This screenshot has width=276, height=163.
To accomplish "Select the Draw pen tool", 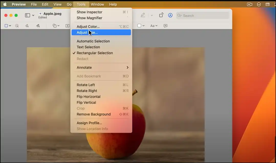I will click(38, 26).
